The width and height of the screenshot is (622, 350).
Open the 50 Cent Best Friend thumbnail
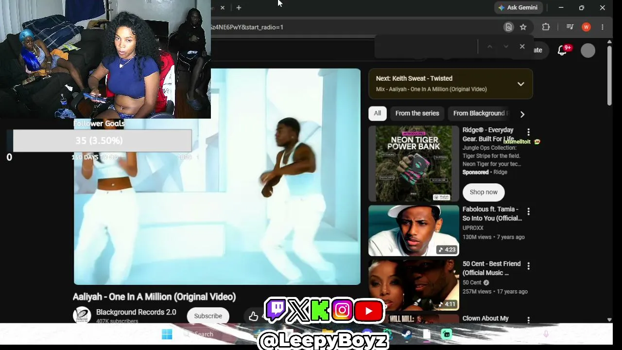pos(414,285)
